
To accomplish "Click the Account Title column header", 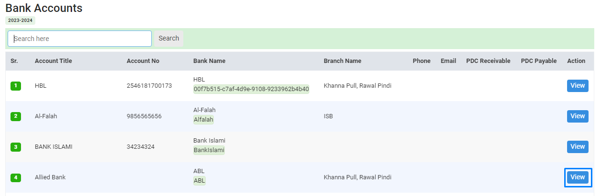I will pos(53,61).
